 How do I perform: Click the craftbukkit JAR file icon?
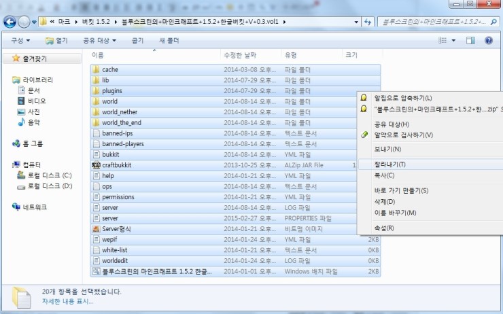click(x=96, y=165)
